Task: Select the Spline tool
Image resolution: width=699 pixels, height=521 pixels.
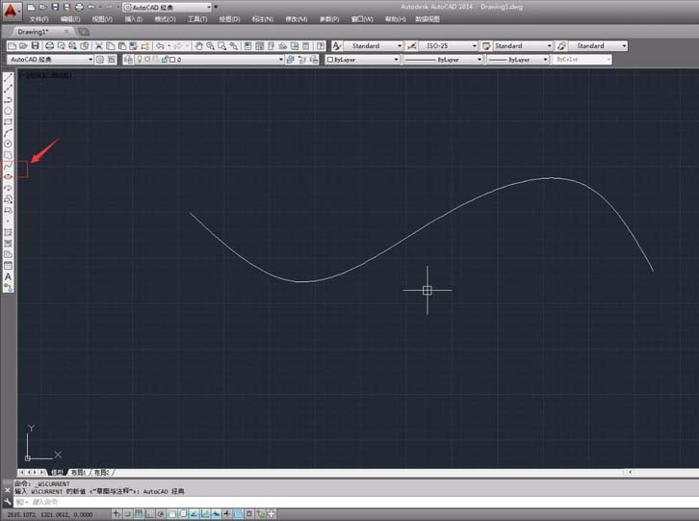Action: (x=8, y=166)
